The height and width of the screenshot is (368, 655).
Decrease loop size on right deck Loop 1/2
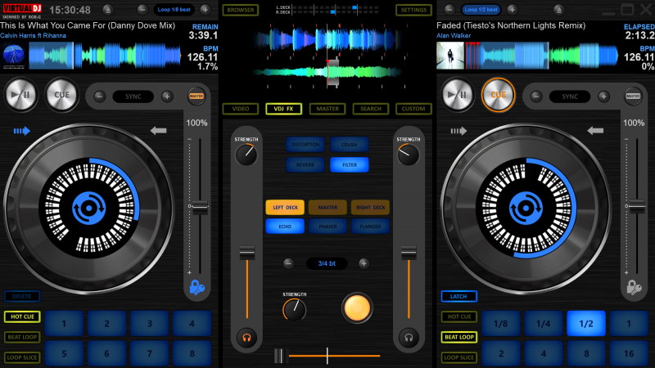click(x=449, y=9)
